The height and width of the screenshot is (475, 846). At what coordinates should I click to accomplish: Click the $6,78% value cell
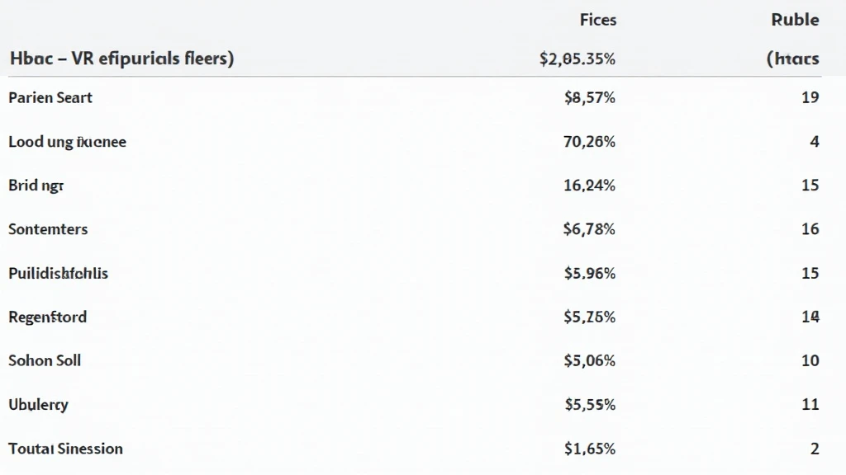(589, 229)
